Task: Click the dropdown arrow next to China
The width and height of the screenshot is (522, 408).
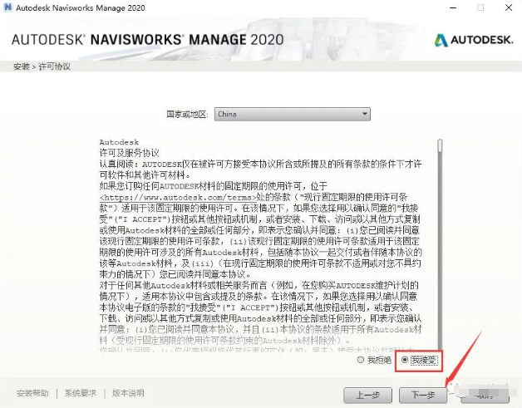Action: pyautogui.click(x=365, y=114)
